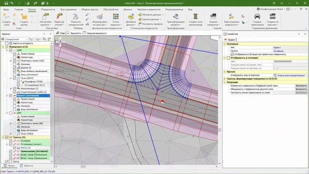Image resolution: width=309 pixels, height=174 pixels.
Task: Click the Группа value field Основные
Action: pyautogui.click(x=290, y=51)
